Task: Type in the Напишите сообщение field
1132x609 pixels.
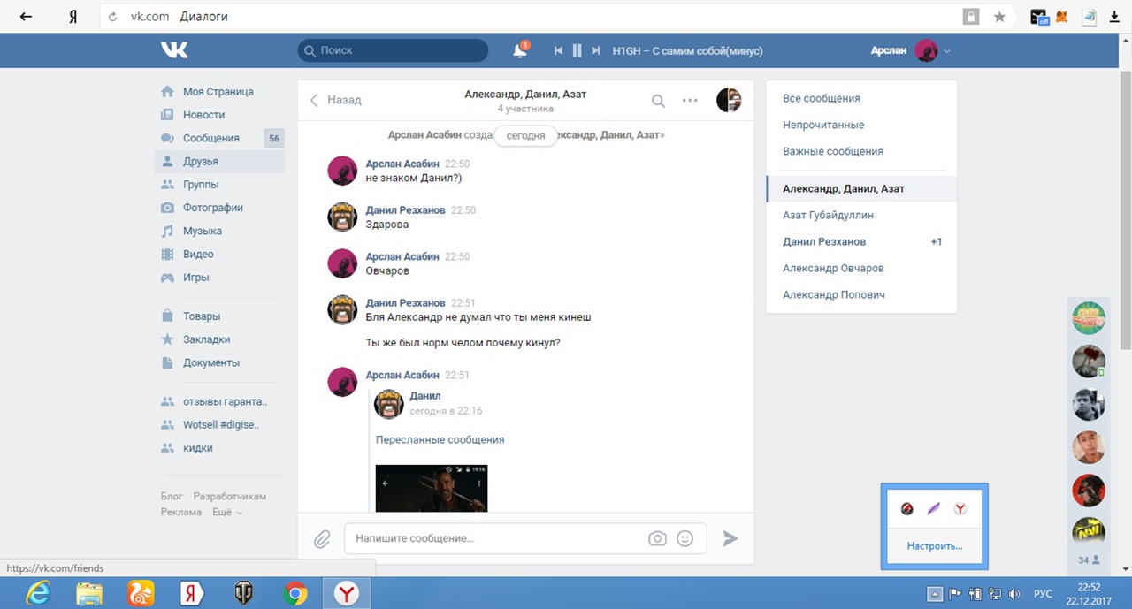Action: click(495, 538)
